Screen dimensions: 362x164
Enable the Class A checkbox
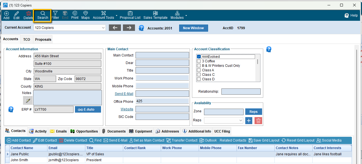pyautogui.click(x=199, y=70)
